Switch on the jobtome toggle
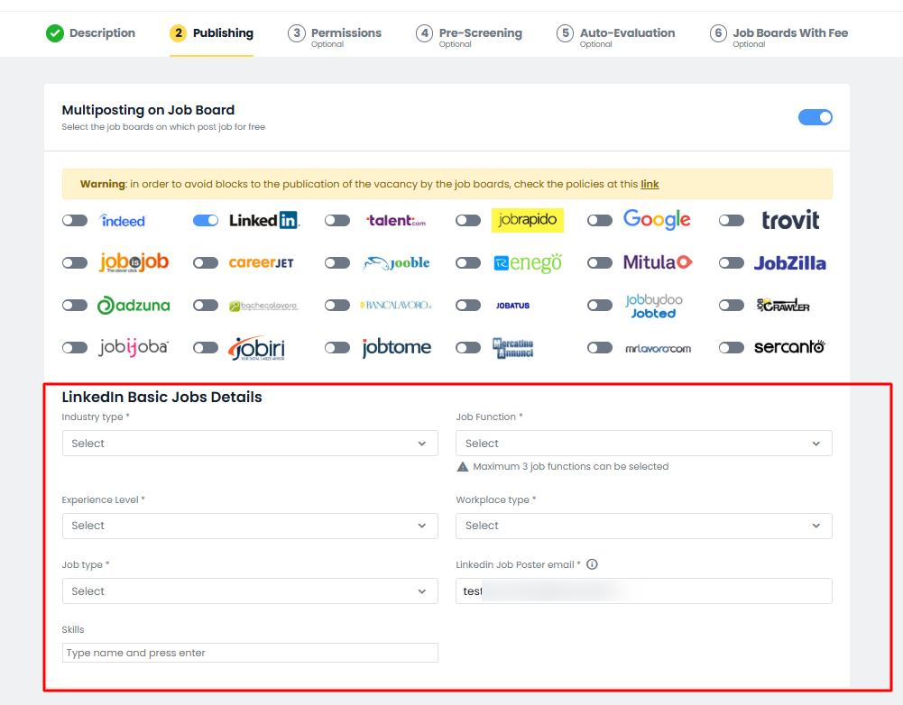Viewport: 903px width, 705px height. [337, 348]
